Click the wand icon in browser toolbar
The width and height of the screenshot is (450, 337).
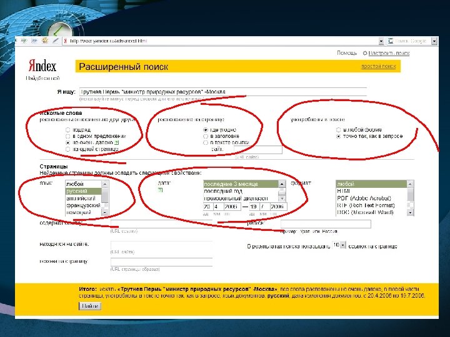click(x=55, y=41)
